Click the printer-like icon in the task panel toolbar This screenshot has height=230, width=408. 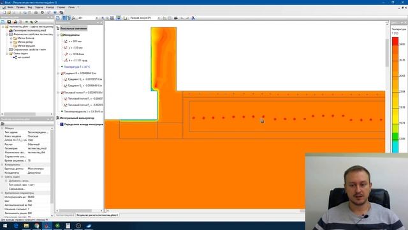pos(15,22)
